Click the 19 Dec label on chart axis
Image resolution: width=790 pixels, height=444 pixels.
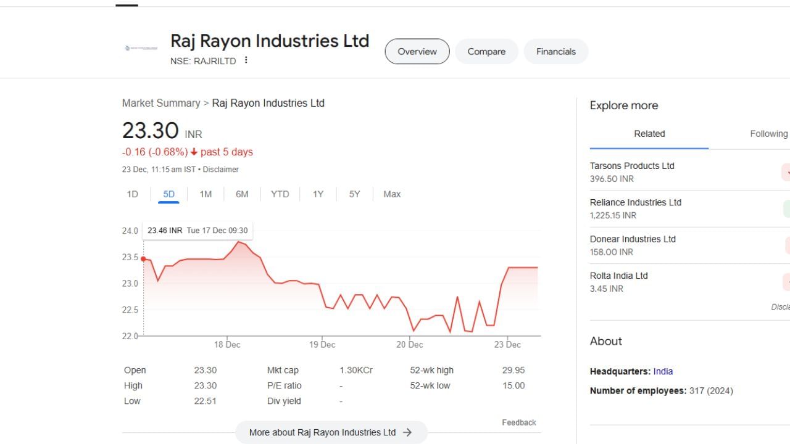(323, 345)
